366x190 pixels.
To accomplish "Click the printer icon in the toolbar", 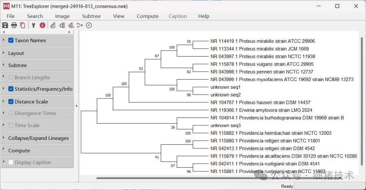I will click(14, 25).
